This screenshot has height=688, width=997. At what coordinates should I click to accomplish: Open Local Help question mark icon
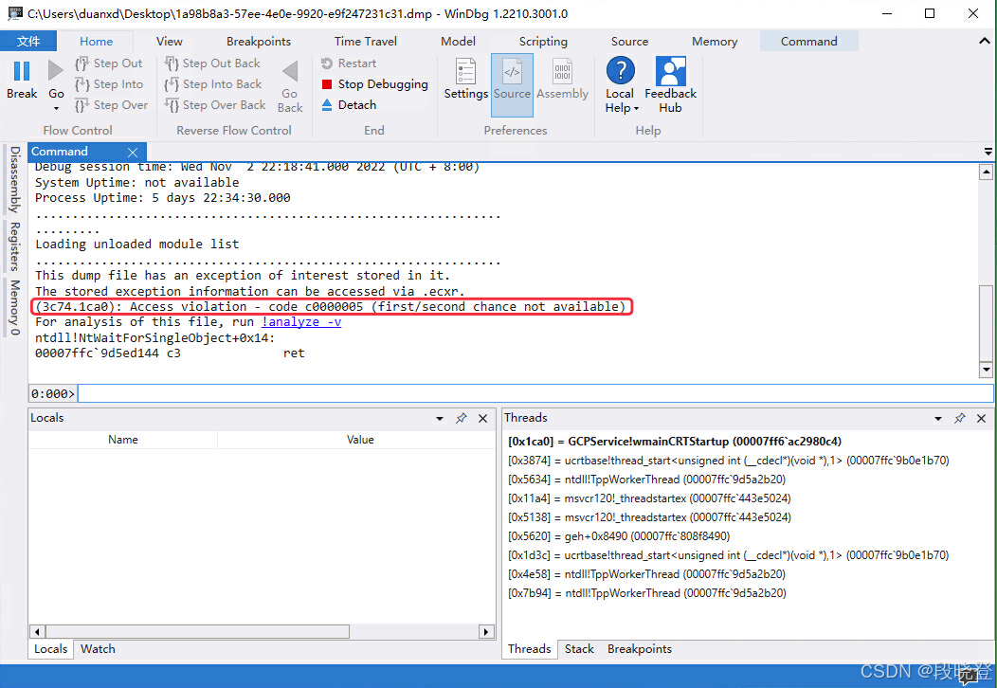(x=621, y=70)
